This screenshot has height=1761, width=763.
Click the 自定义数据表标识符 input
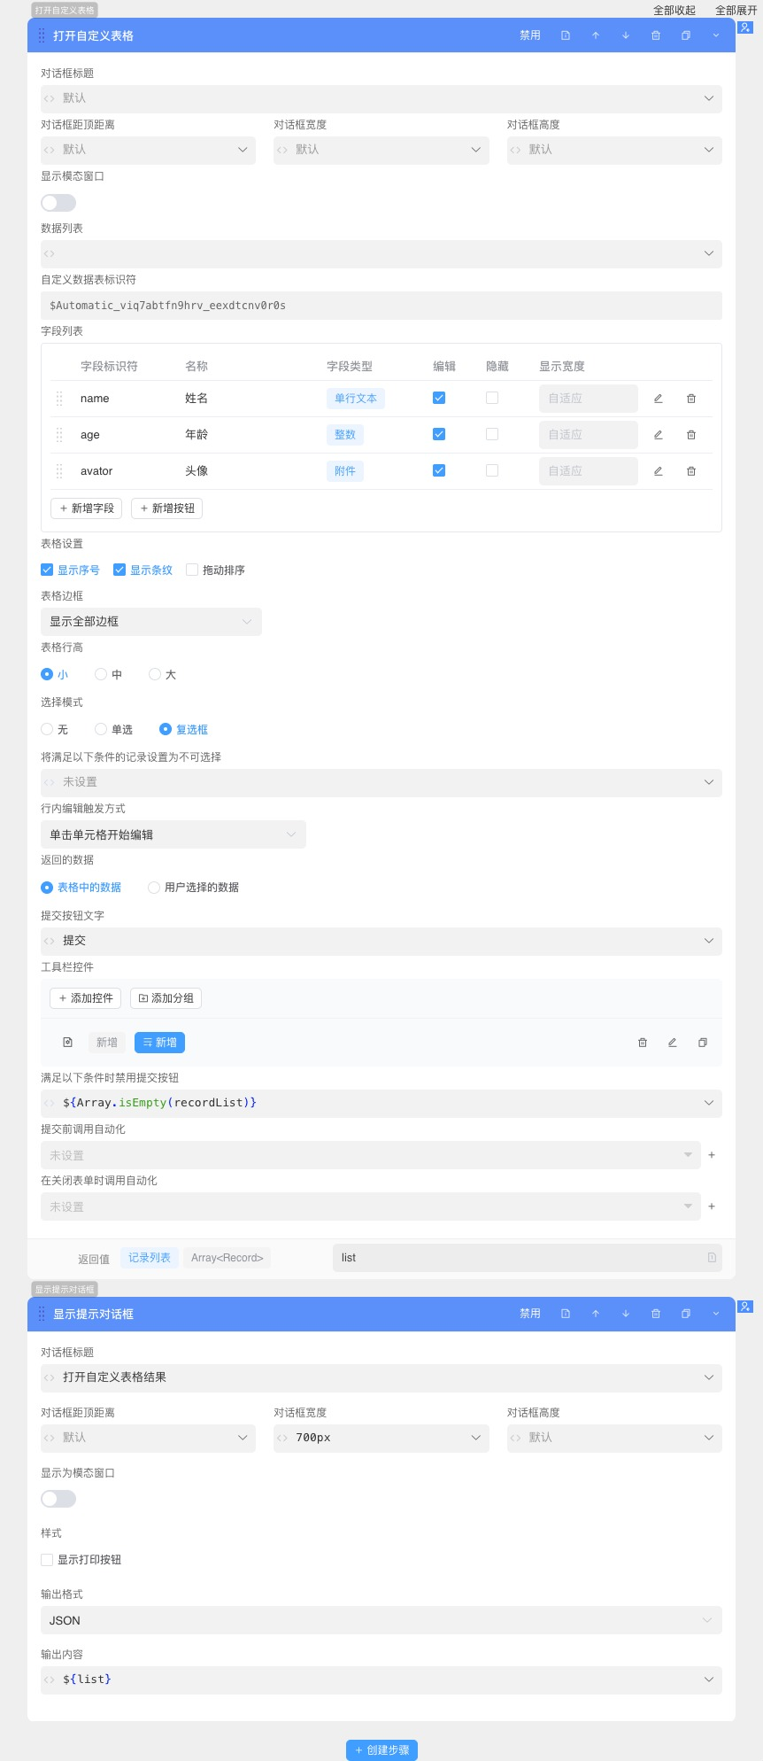[381, 306]
